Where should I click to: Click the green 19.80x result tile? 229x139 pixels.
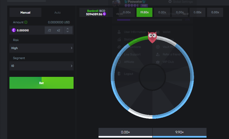144,12
